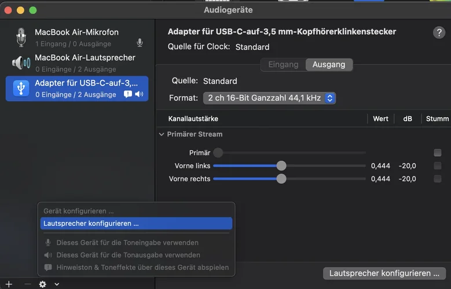This screenshot has width=451, height=289.
Task: Select the Ausgang tab
Action: click(x=329, y=65)
